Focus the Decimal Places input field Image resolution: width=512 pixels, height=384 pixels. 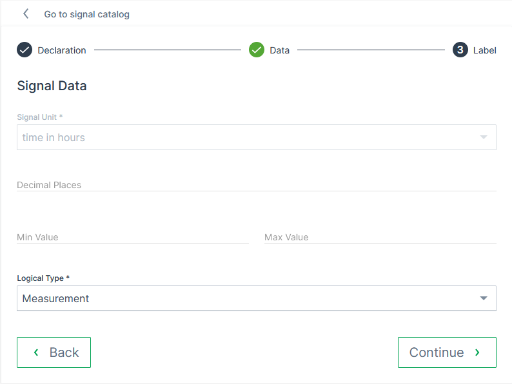click(256, 185)
